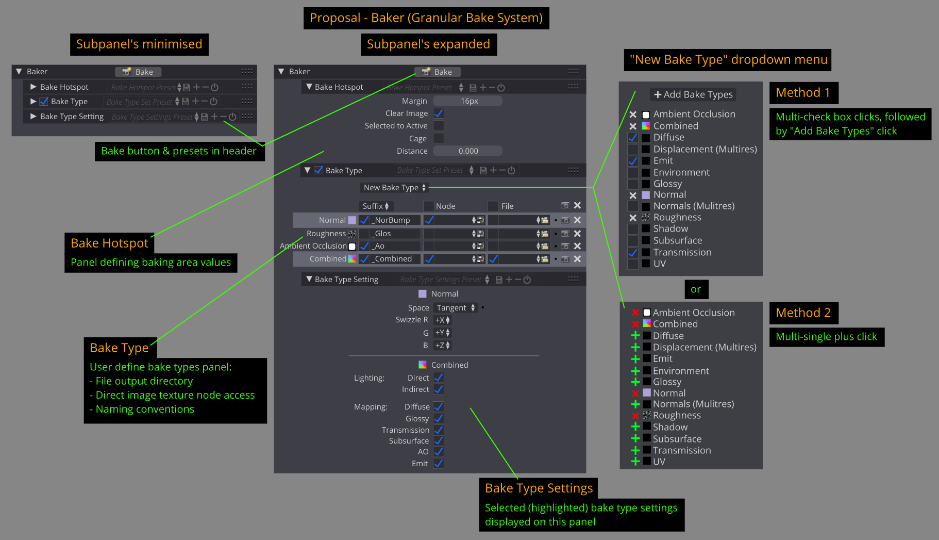Expand Bake Type Setting in minimised panel
Screen dimensions: 939x540
click(33, 117)
